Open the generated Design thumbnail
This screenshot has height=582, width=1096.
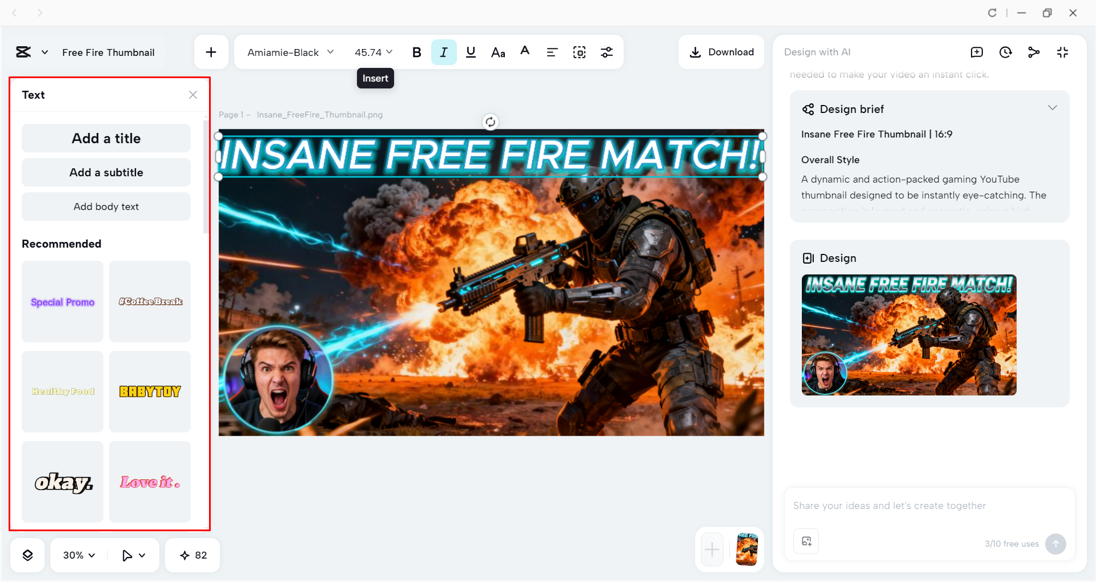tap(909, 335)
